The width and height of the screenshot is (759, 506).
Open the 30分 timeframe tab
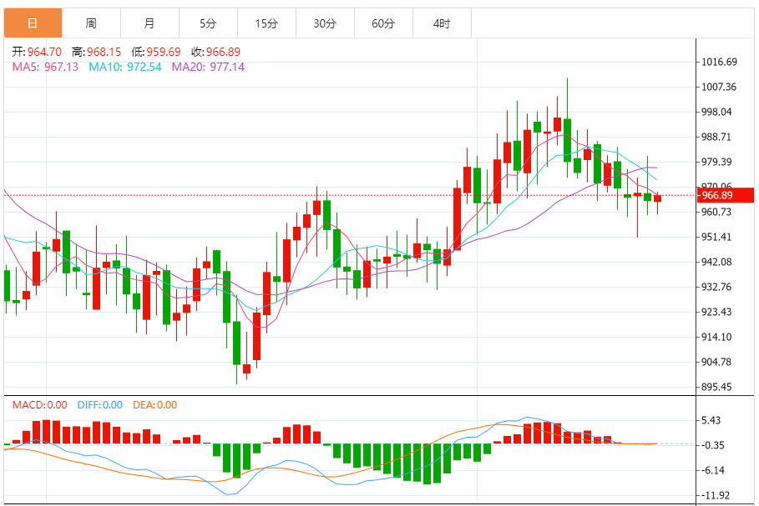[326, 23]
